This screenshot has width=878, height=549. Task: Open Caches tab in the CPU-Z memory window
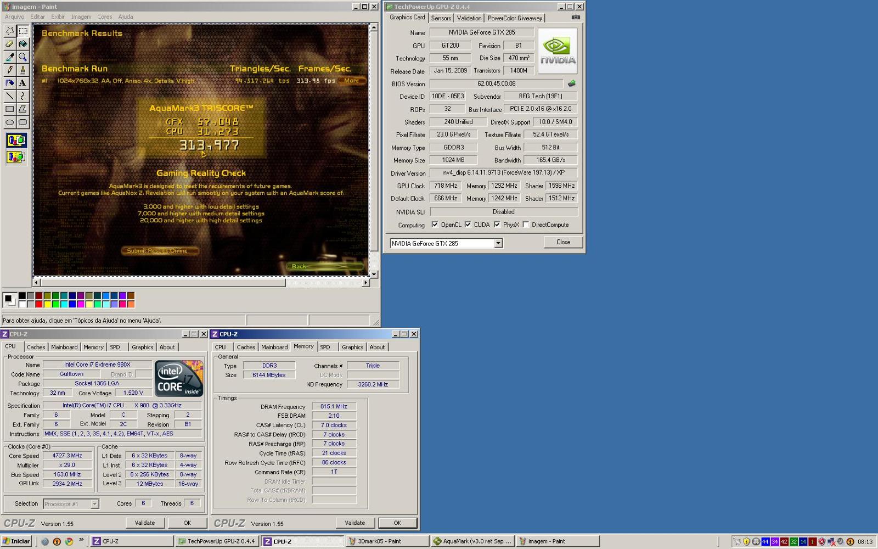[246, 347]
